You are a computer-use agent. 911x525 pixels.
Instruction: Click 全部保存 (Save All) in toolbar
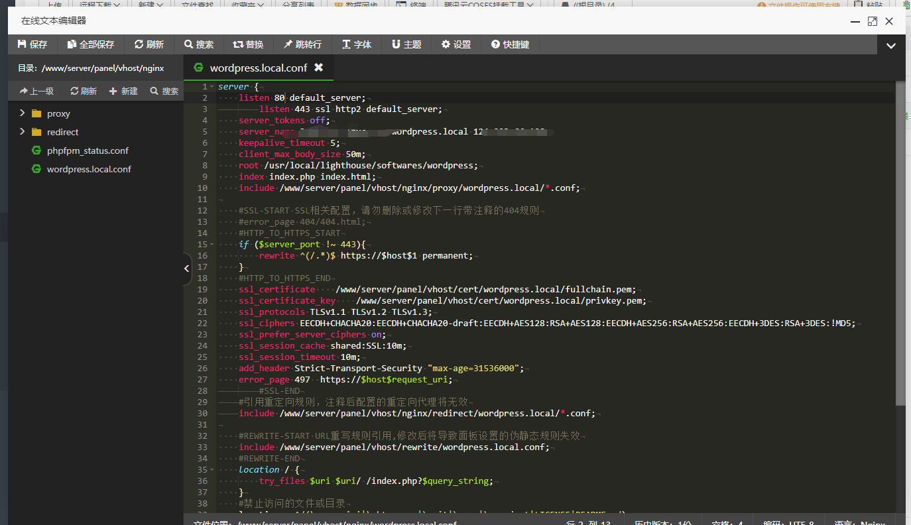(x=91, y=44)
